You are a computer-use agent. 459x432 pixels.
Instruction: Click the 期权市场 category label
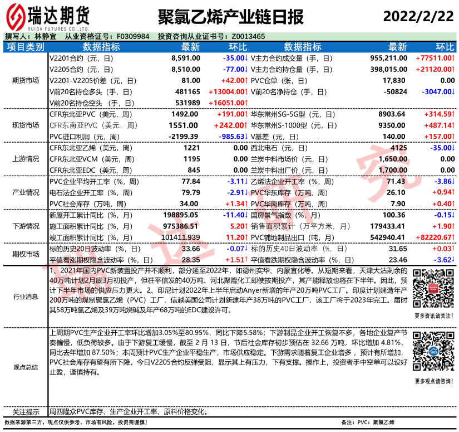(25, 254)
